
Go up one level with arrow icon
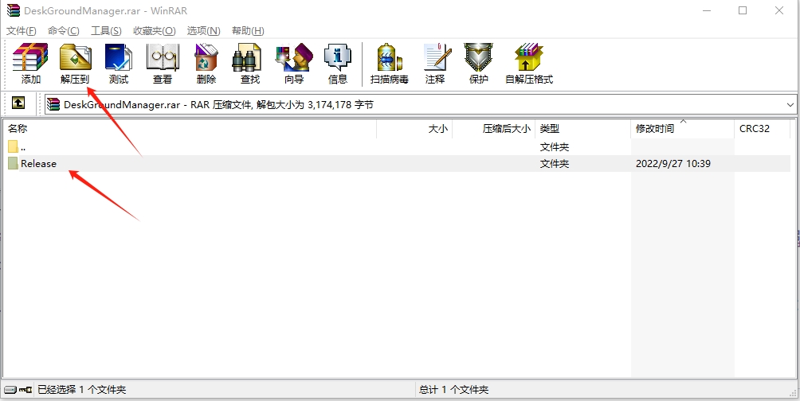point(18,103)
